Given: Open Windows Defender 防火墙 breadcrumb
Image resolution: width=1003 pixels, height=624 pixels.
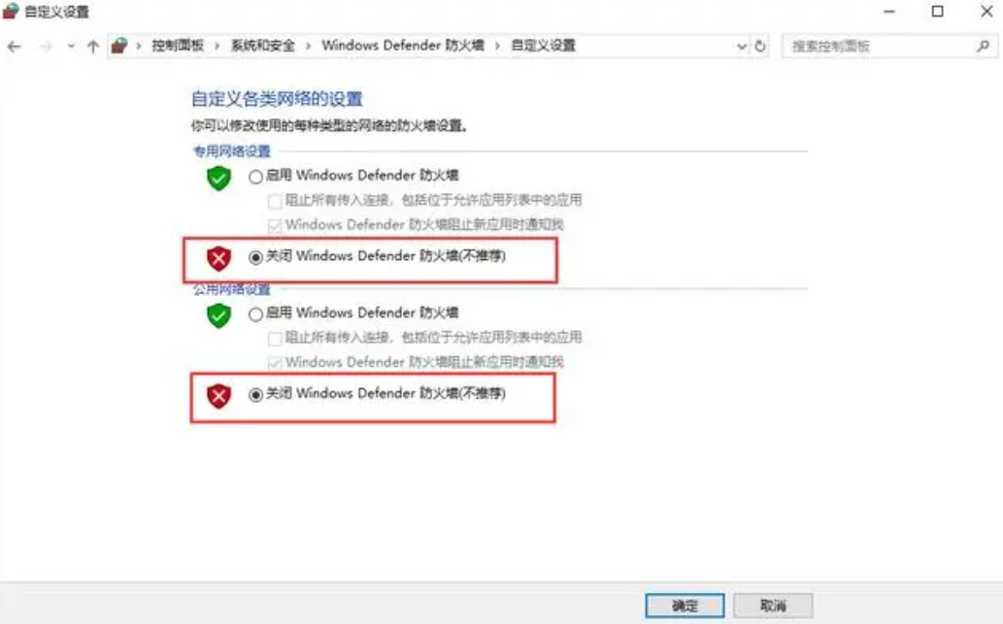Looking at the screenshot, I should 403,46.
